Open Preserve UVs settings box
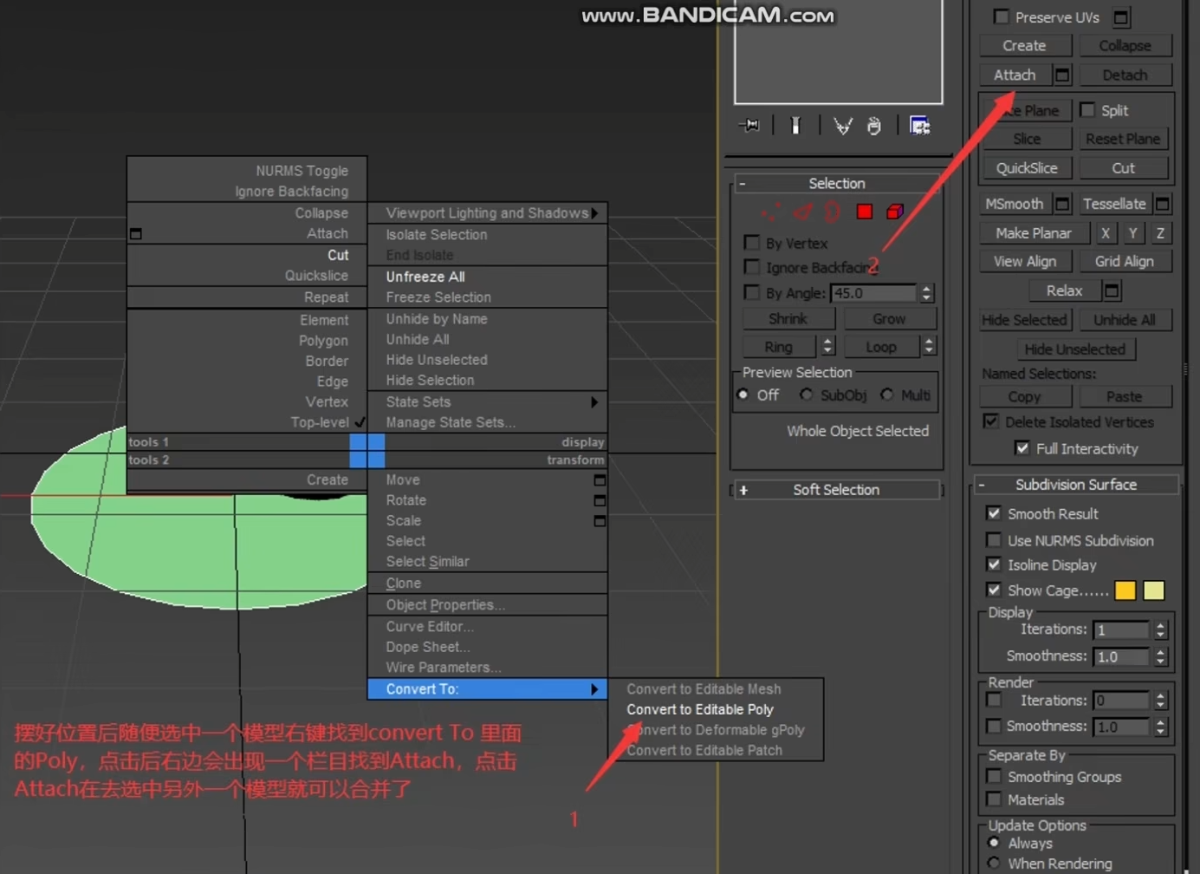This screenshot has height=874, width=1200. [x=1121, y=17]
